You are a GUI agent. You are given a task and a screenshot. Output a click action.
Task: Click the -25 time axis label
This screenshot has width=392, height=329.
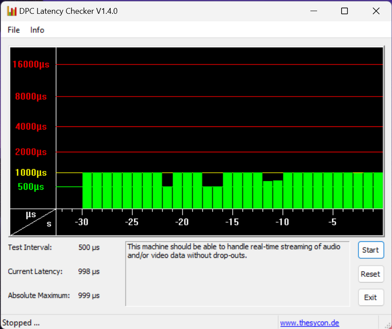click(132, 222)
